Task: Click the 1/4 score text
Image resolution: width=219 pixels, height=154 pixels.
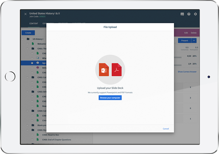Action: coord(189,64)
